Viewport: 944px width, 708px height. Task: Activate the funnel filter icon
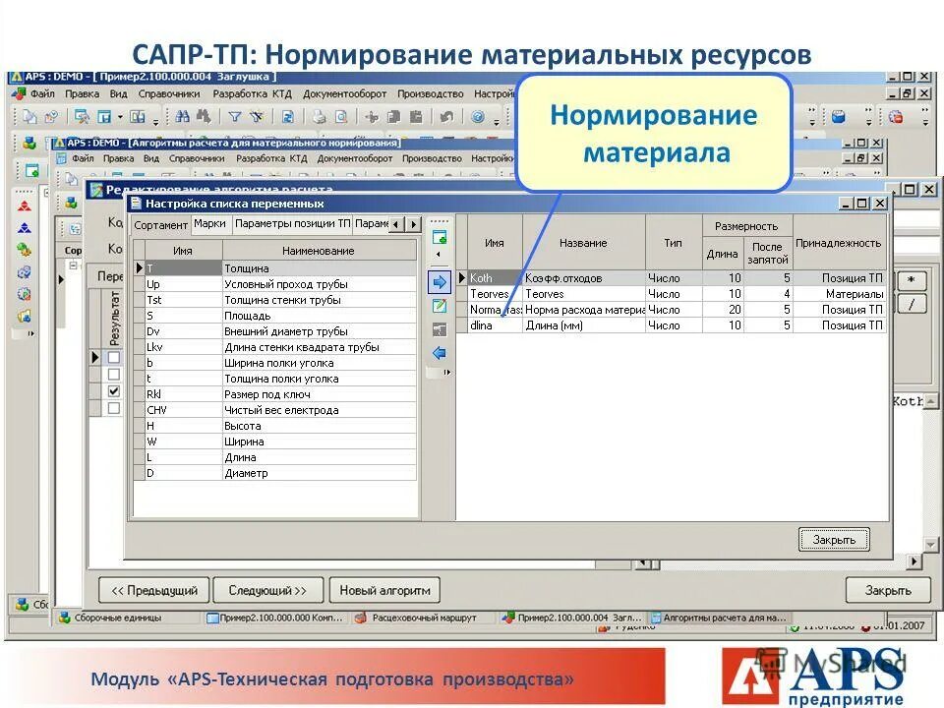click(236, 118)
